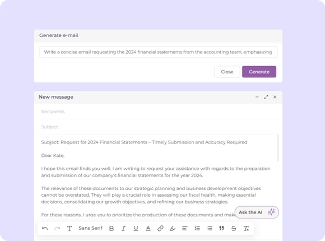Toggle underline formatting
Viewport: 325px width, 241px height.
pos(136,228)
